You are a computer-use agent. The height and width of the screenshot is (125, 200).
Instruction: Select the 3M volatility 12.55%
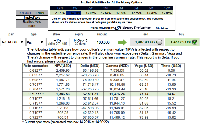(136, 13)
